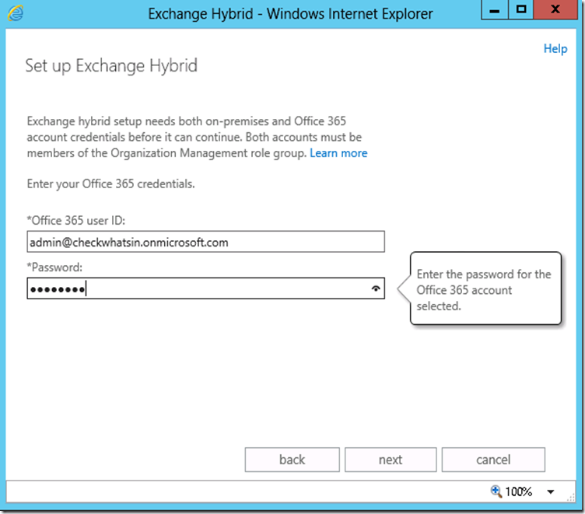This screenshot has width=585, height=514.
Task: Click the '*Password:' label
Action: 54,267
